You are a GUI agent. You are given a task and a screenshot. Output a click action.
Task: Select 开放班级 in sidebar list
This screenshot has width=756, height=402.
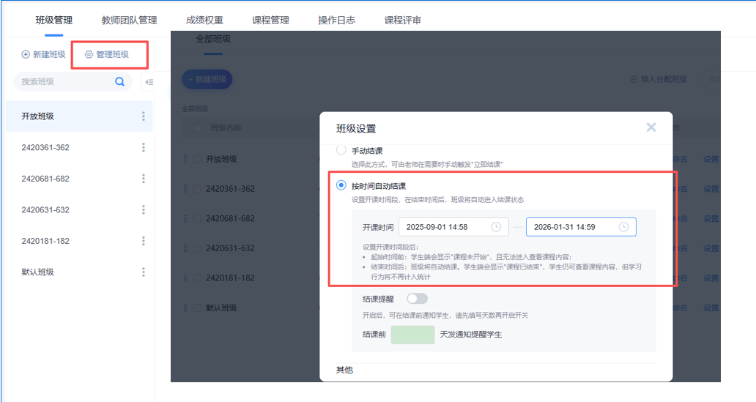tap(79, 116)
